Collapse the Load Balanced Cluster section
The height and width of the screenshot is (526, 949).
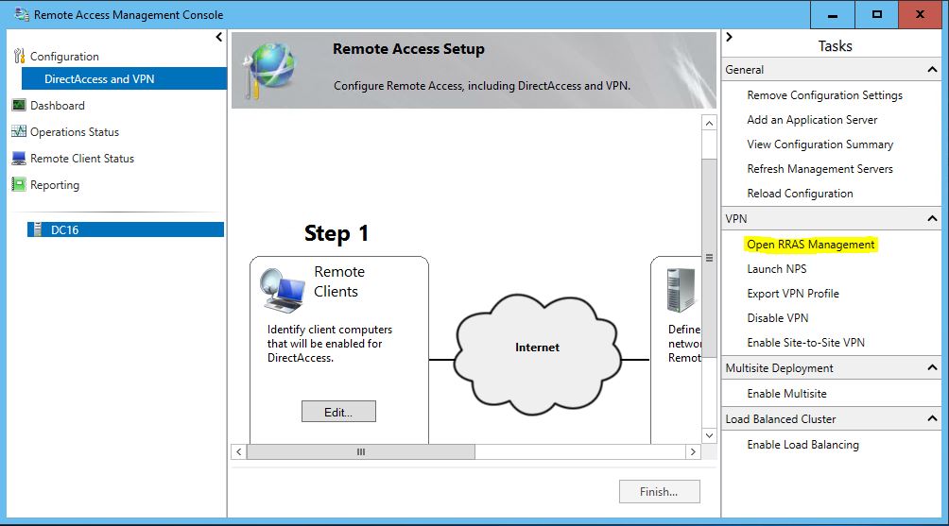[932, 418]
